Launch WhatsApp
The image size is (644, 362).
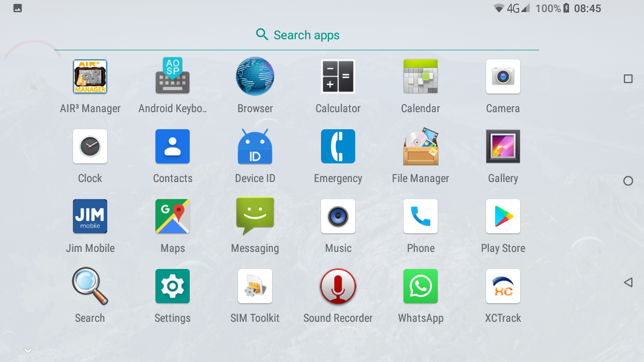[421, 286]
